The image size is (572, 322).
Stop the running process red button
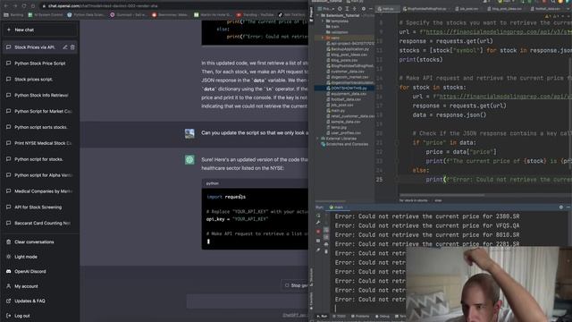coord(318,232)
